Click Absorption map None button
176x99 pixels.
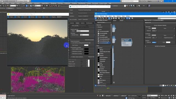point(165,28)
